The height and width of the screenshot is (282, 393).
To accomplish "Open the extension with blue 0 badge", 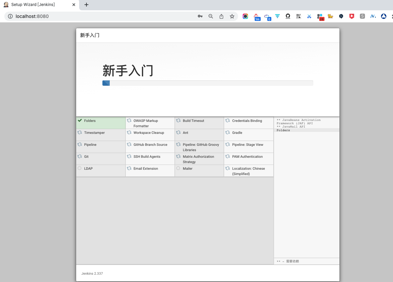I will [x=267, y=17].
